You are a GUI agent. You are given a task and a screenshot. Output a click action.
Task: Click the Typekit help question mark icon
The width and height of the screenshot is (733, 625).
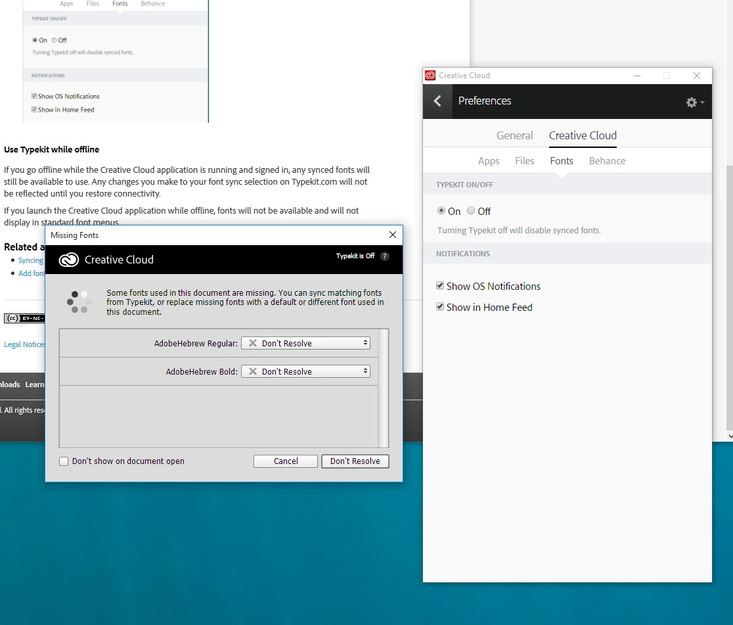385,256
